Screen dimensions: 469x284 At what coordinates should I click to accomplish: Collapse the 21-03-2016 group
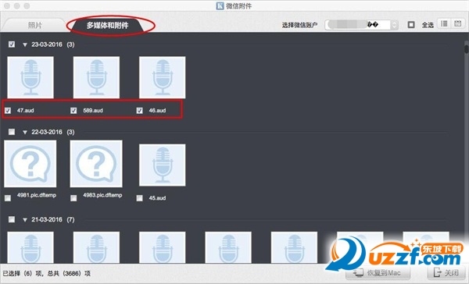[25, 220]
